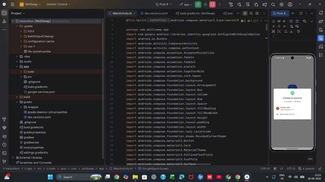The image size is (325, 182).
Task: Click Sync Project with Gradle Files icon
Action: pyautogui.click(x=265, y=4)
